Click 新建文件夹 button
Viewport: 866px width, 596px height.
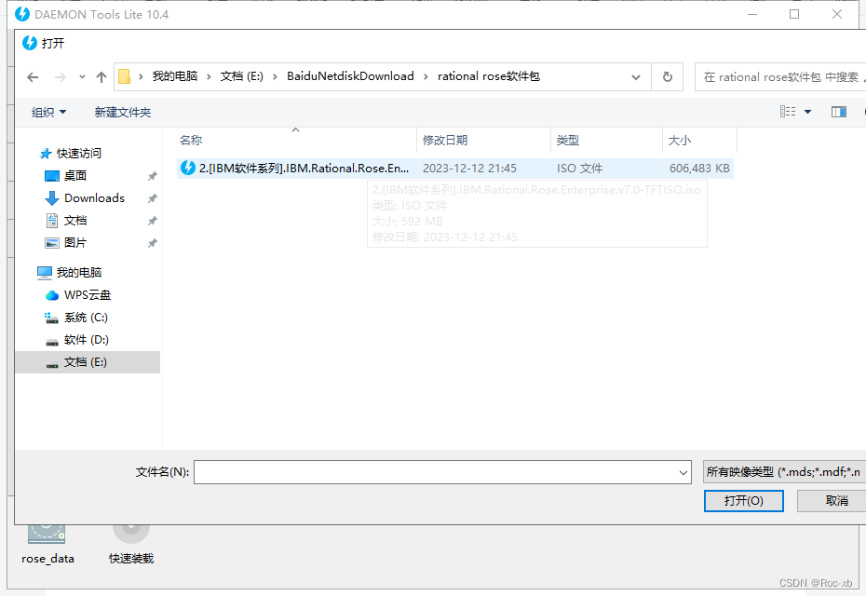tap(123, 112)
